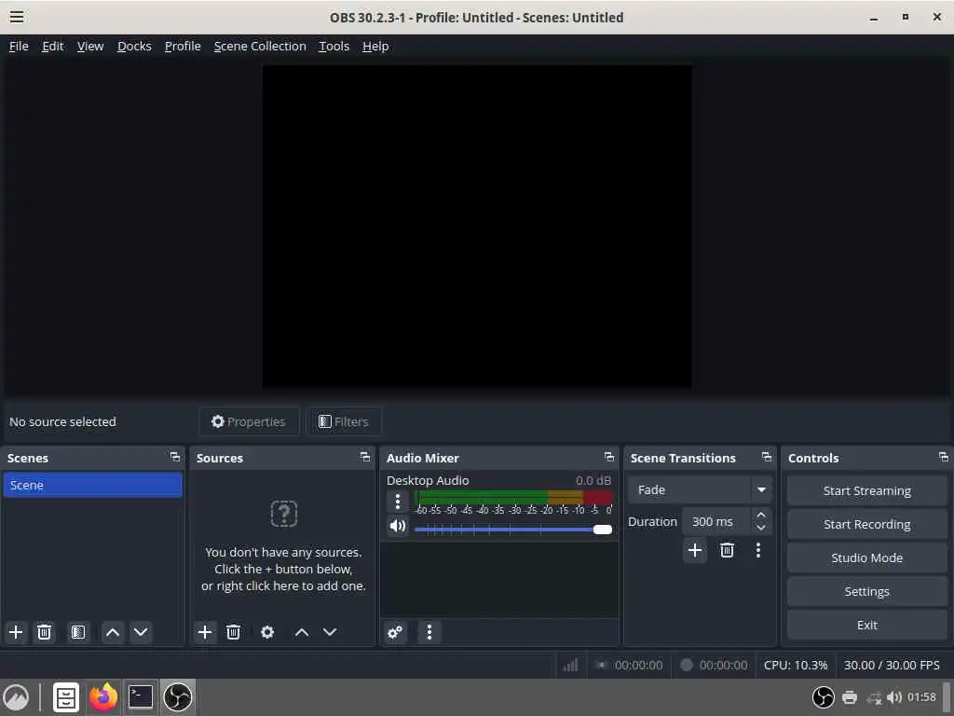The height and width of the screenshot is (716, 954).
Task: Move source up in the Sources list
Action: tap(302, 632)
